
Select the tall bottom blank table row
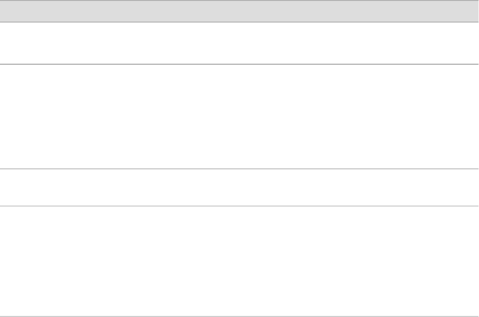(239, 261)
